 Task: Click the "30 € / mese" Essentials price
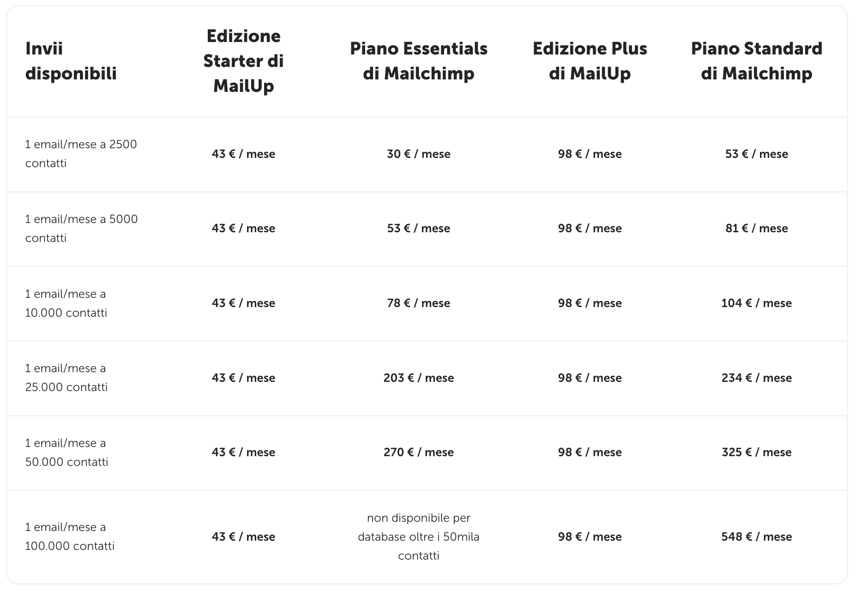[x=418, y=154]
